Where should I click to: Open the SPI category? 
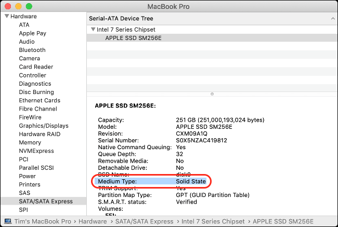point(23,209)
